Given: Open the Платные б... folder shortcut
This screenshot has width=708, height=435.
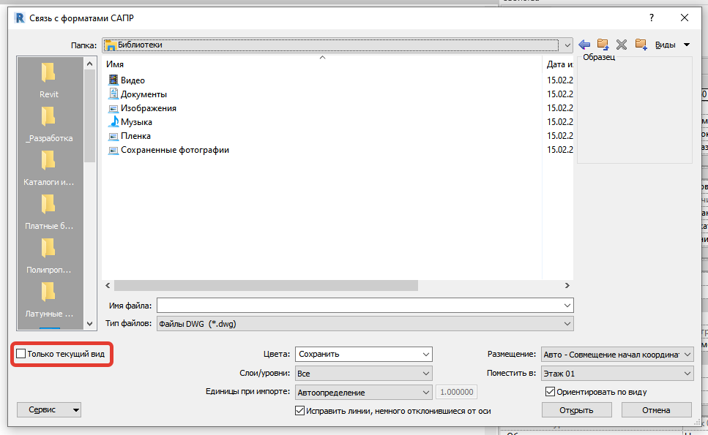Looking at the screenshot, I should [49, 212].
